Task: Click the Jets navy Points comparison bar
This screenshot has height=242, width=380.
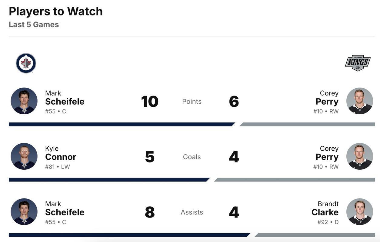Action: coord(121,124)
